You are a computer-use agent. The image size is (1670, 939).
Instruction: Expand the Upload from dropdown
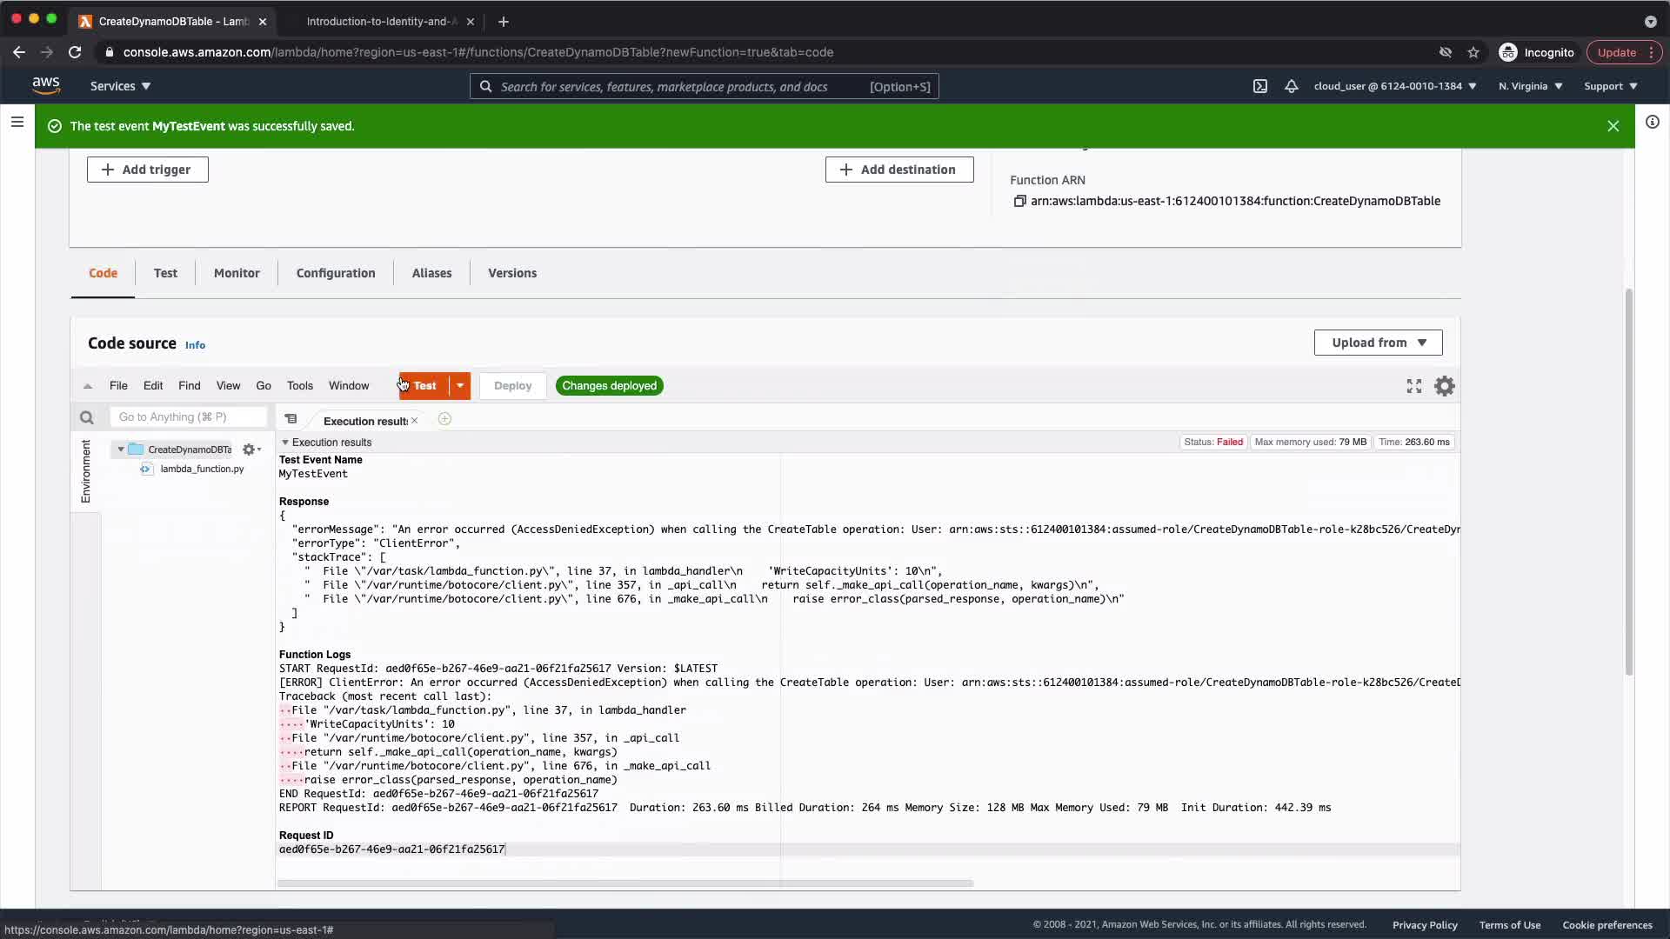click(x=1378, y=343)
